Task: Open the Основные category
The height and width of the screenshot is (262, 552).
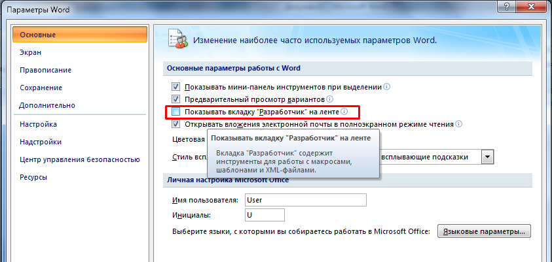Action: click(x=81, y=35)
